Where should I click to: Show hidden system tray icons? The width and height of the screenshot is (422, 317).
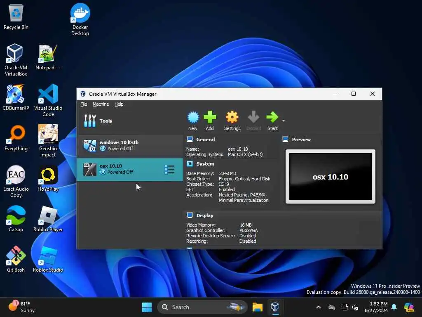point(319,307)
